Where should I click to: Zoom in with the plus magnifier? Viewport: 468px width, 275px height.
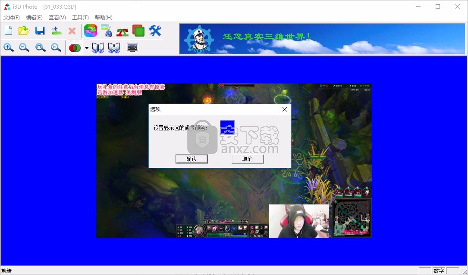[8, 47]
